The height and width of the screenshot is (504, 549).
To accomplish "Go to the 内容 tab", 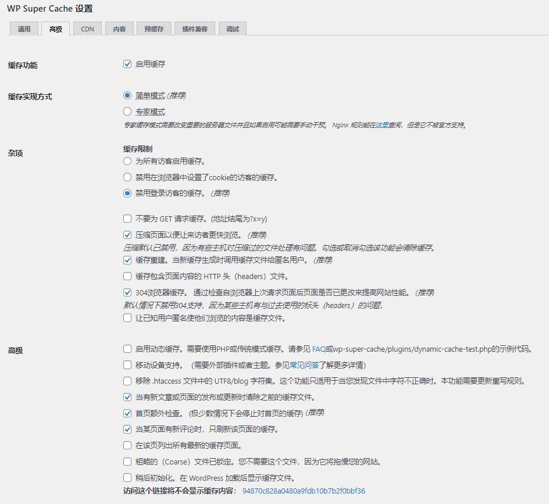I will (x=119, y=28).
